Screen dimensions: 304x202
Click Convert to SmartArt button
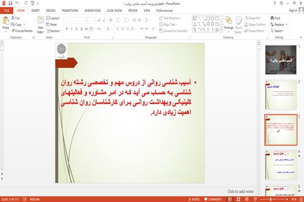click(174, 31)
